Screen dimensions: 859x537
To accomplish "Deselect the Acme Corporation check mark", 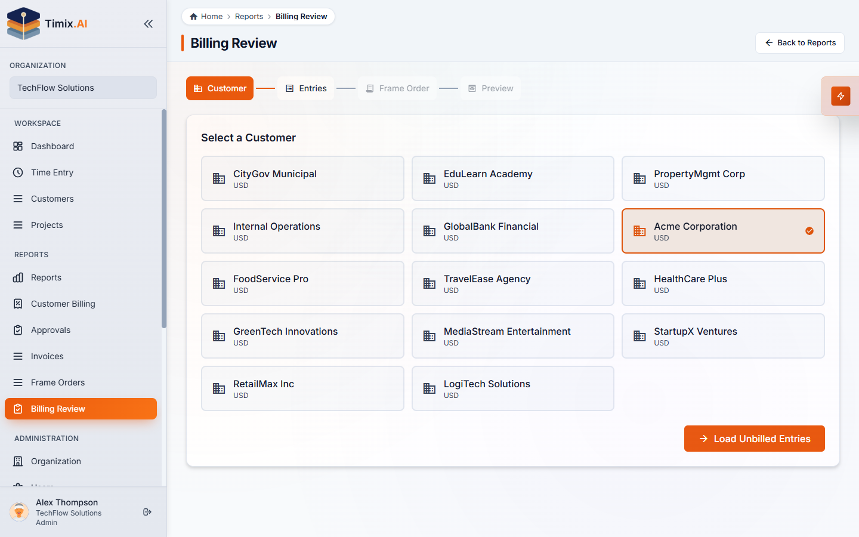I will click(x=809, y=231).
